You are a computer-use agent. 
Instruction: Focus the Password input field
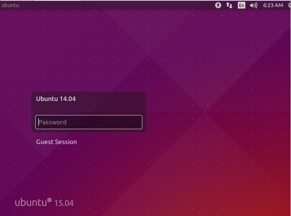tap(89, 122)
